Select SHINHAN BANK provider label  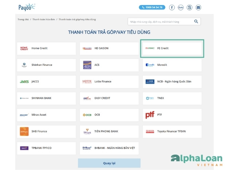(x=42, y=98)
